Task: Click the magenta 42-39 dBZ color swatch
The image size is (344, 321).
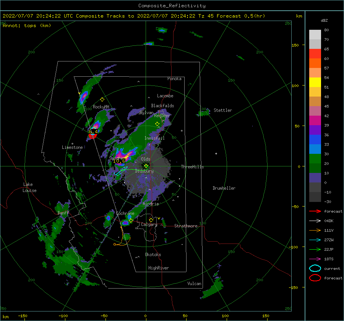Action: (x=315, y=121)
